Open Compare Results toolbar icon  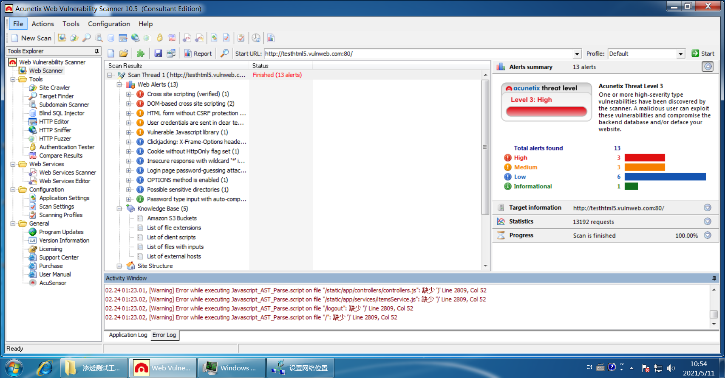coord(172,38)
